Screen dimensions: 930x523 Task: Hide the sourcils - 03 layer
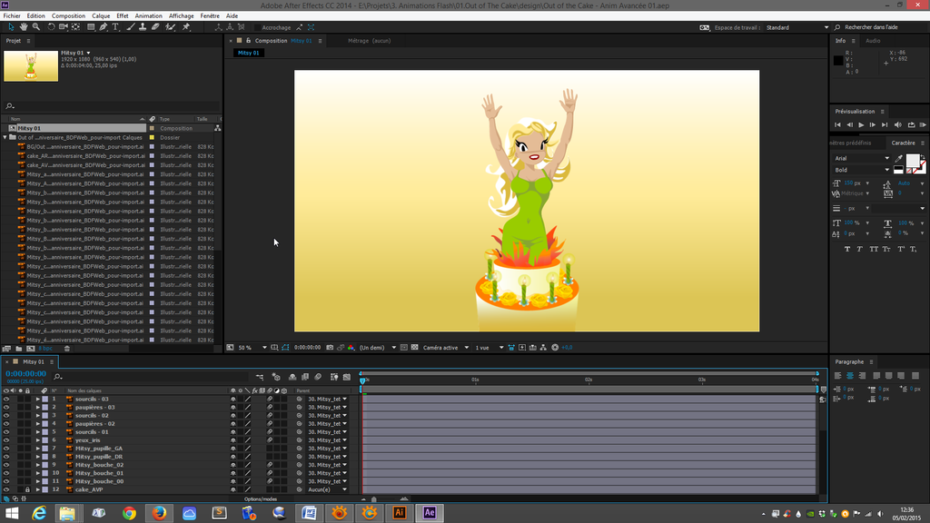pyautogui.click(x=6, y=399)
